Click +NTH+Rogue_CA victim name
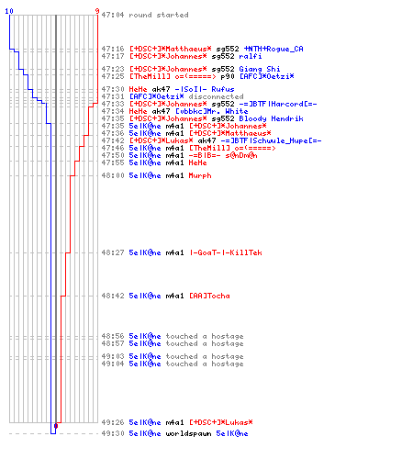Image resolution: width=413 pixels, height=459 pixels. click(273, 49)
